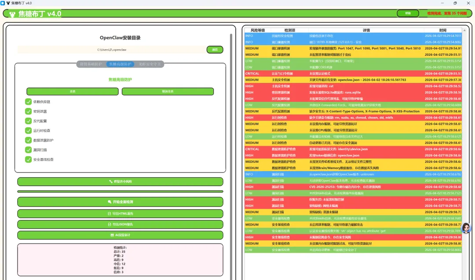Click the 浏览 browse button
Viewport: 475px width, 280px height.
(215, 50)
